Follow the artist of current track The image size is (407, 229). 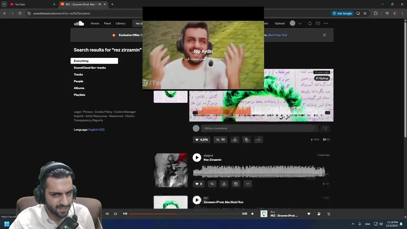(x=319, y=214)
